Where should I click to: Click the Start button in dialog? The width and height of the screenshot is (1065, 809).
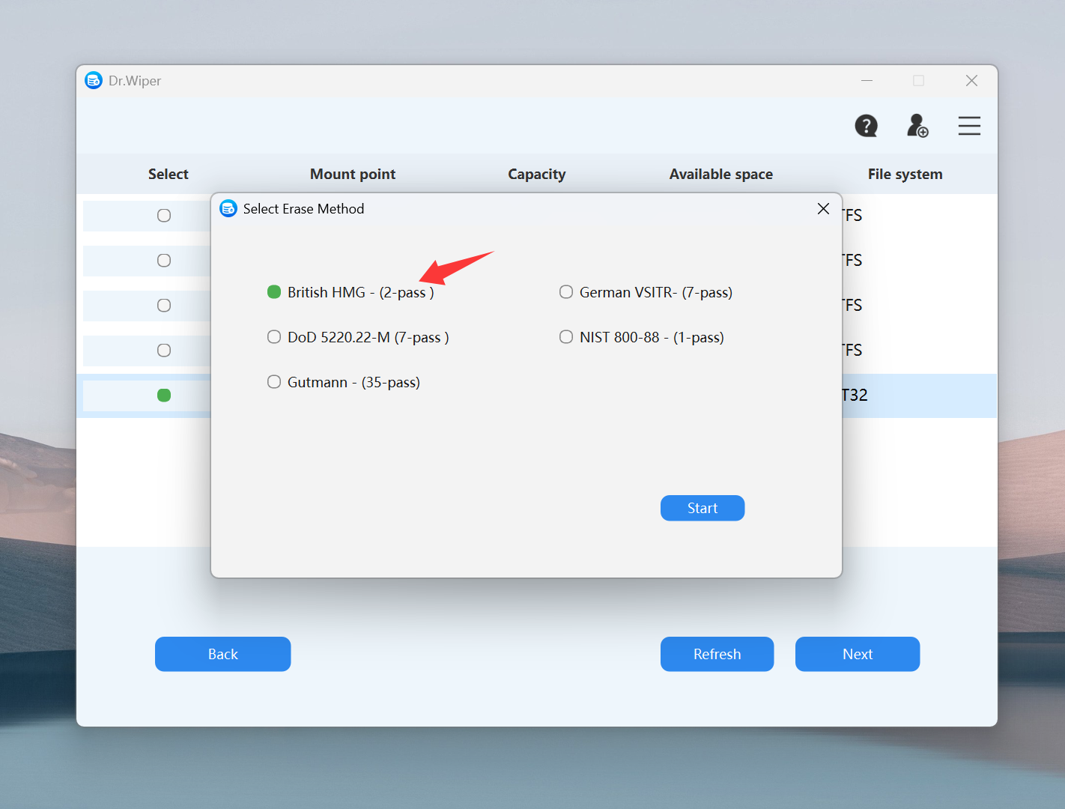pos(703,508)
